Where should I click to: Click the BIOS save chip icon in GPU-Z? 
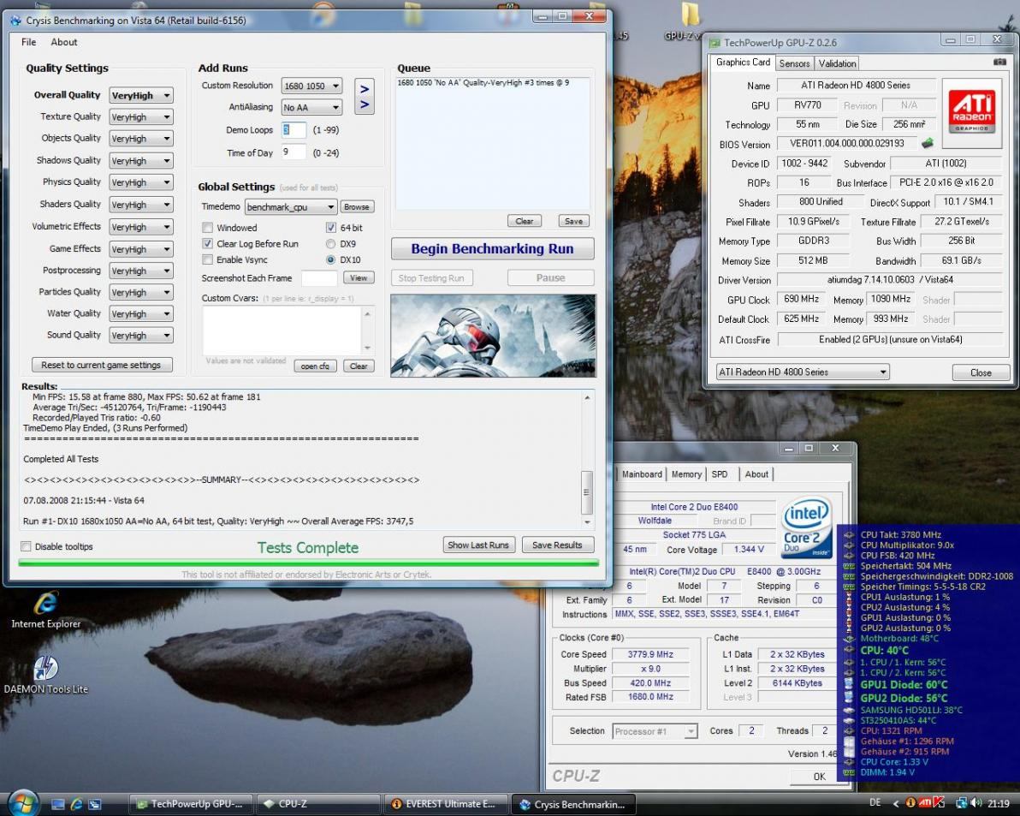pyautogui.click(x=928, y=143)
